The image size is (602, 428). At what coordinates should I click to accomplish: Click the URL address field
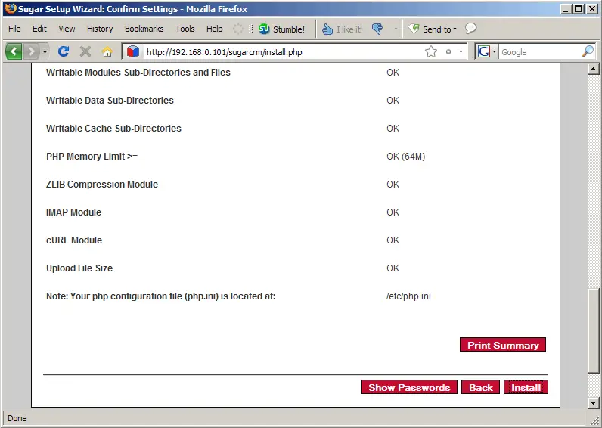tap(283, 52)
